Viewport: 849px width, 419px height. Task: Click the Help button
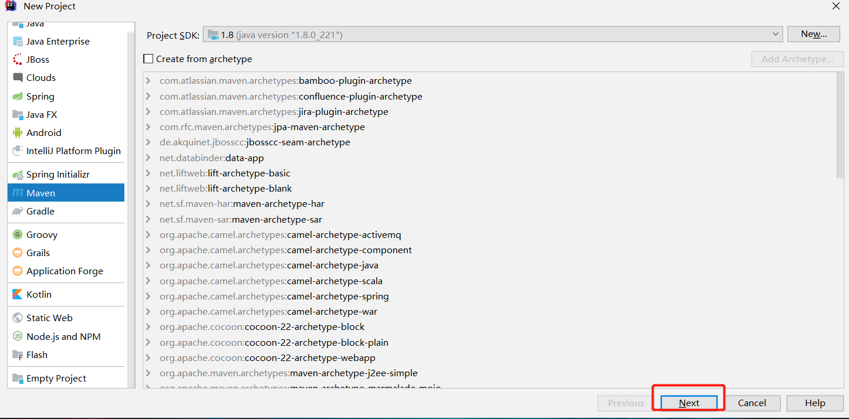(815, 403)
